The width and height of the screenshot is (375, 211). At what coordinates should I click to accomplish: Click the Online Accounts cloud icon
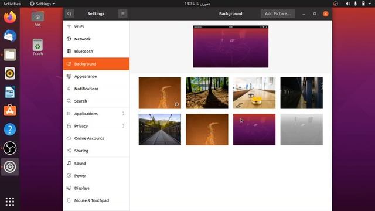point(69,138)
